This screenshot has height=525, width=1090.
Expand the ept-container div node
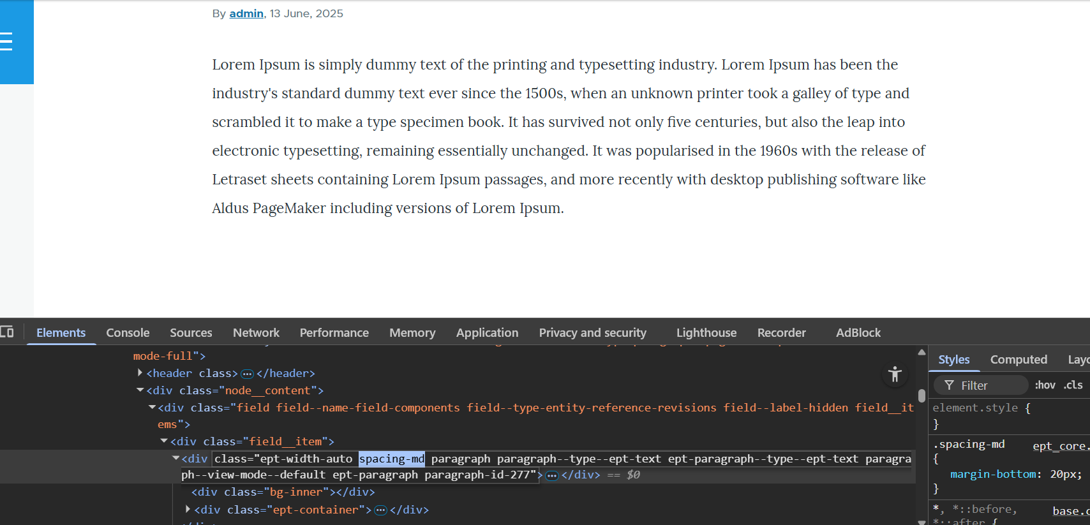(188, 510)
